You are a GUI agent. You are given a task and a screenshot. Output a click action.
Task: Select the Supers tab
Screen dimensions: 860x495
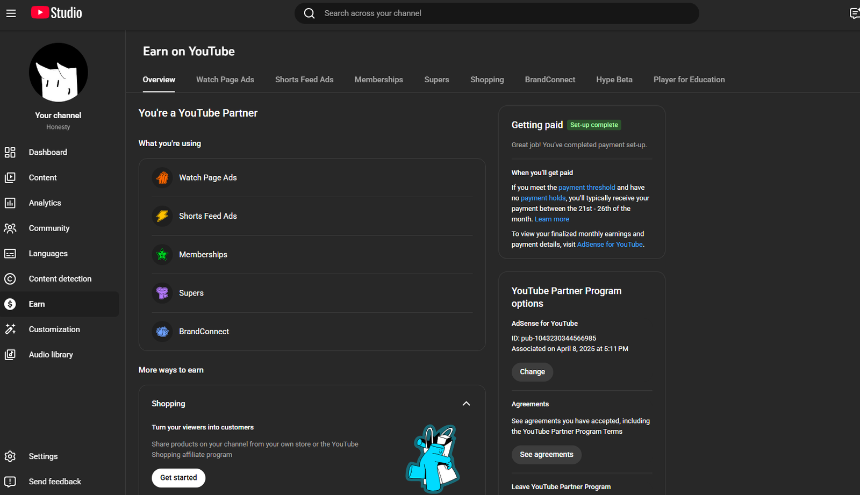(436, 80)
